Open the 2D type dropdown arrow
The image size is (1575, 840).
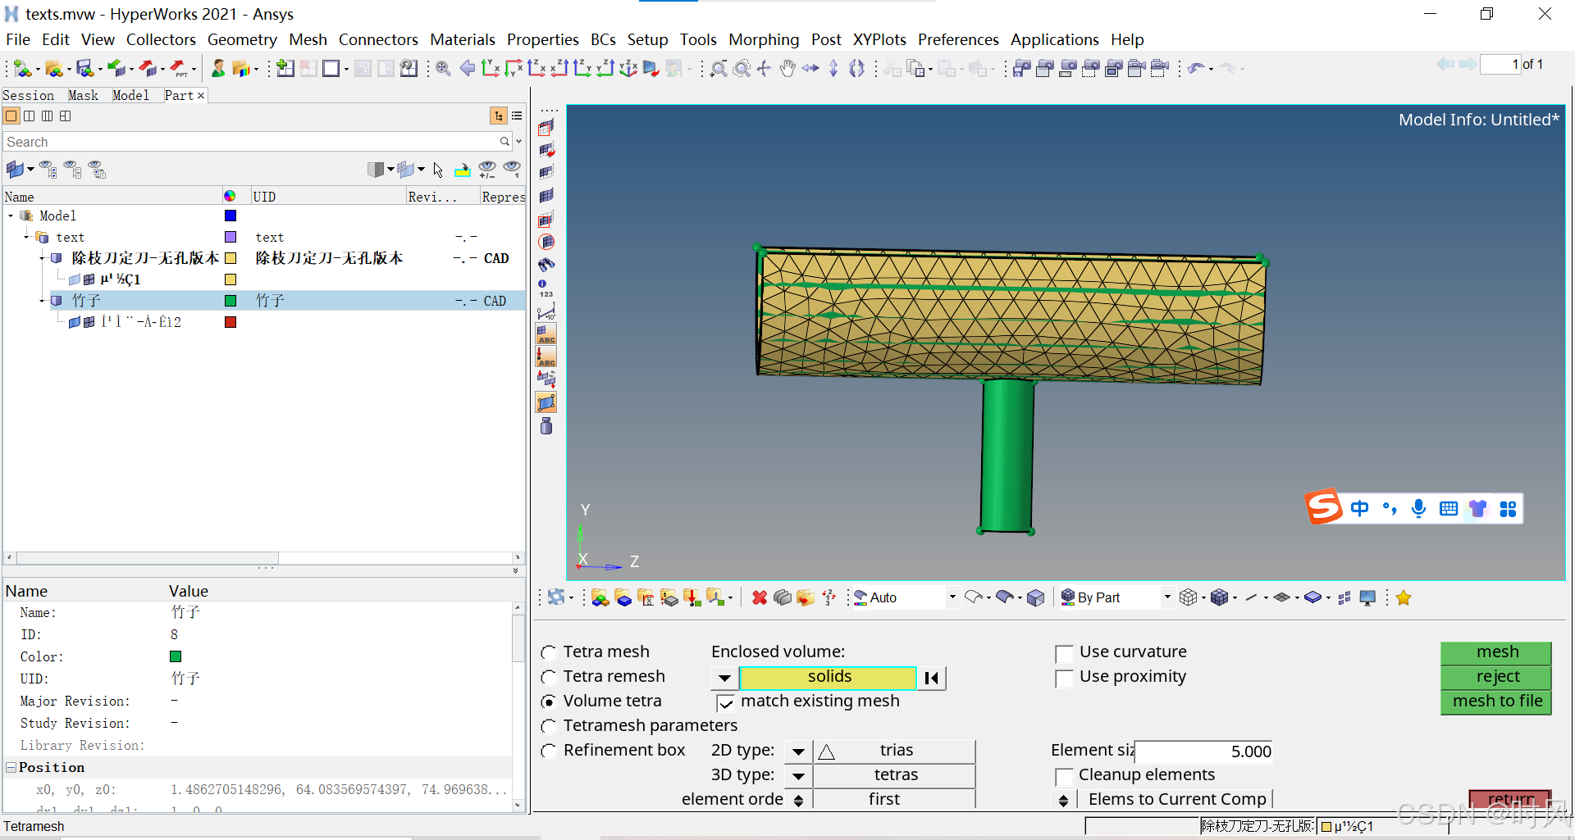tap(798, 751)
